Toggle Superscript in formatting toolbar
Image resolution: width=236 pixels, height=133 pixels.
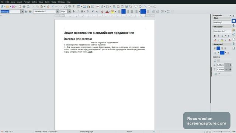[93, 11]
